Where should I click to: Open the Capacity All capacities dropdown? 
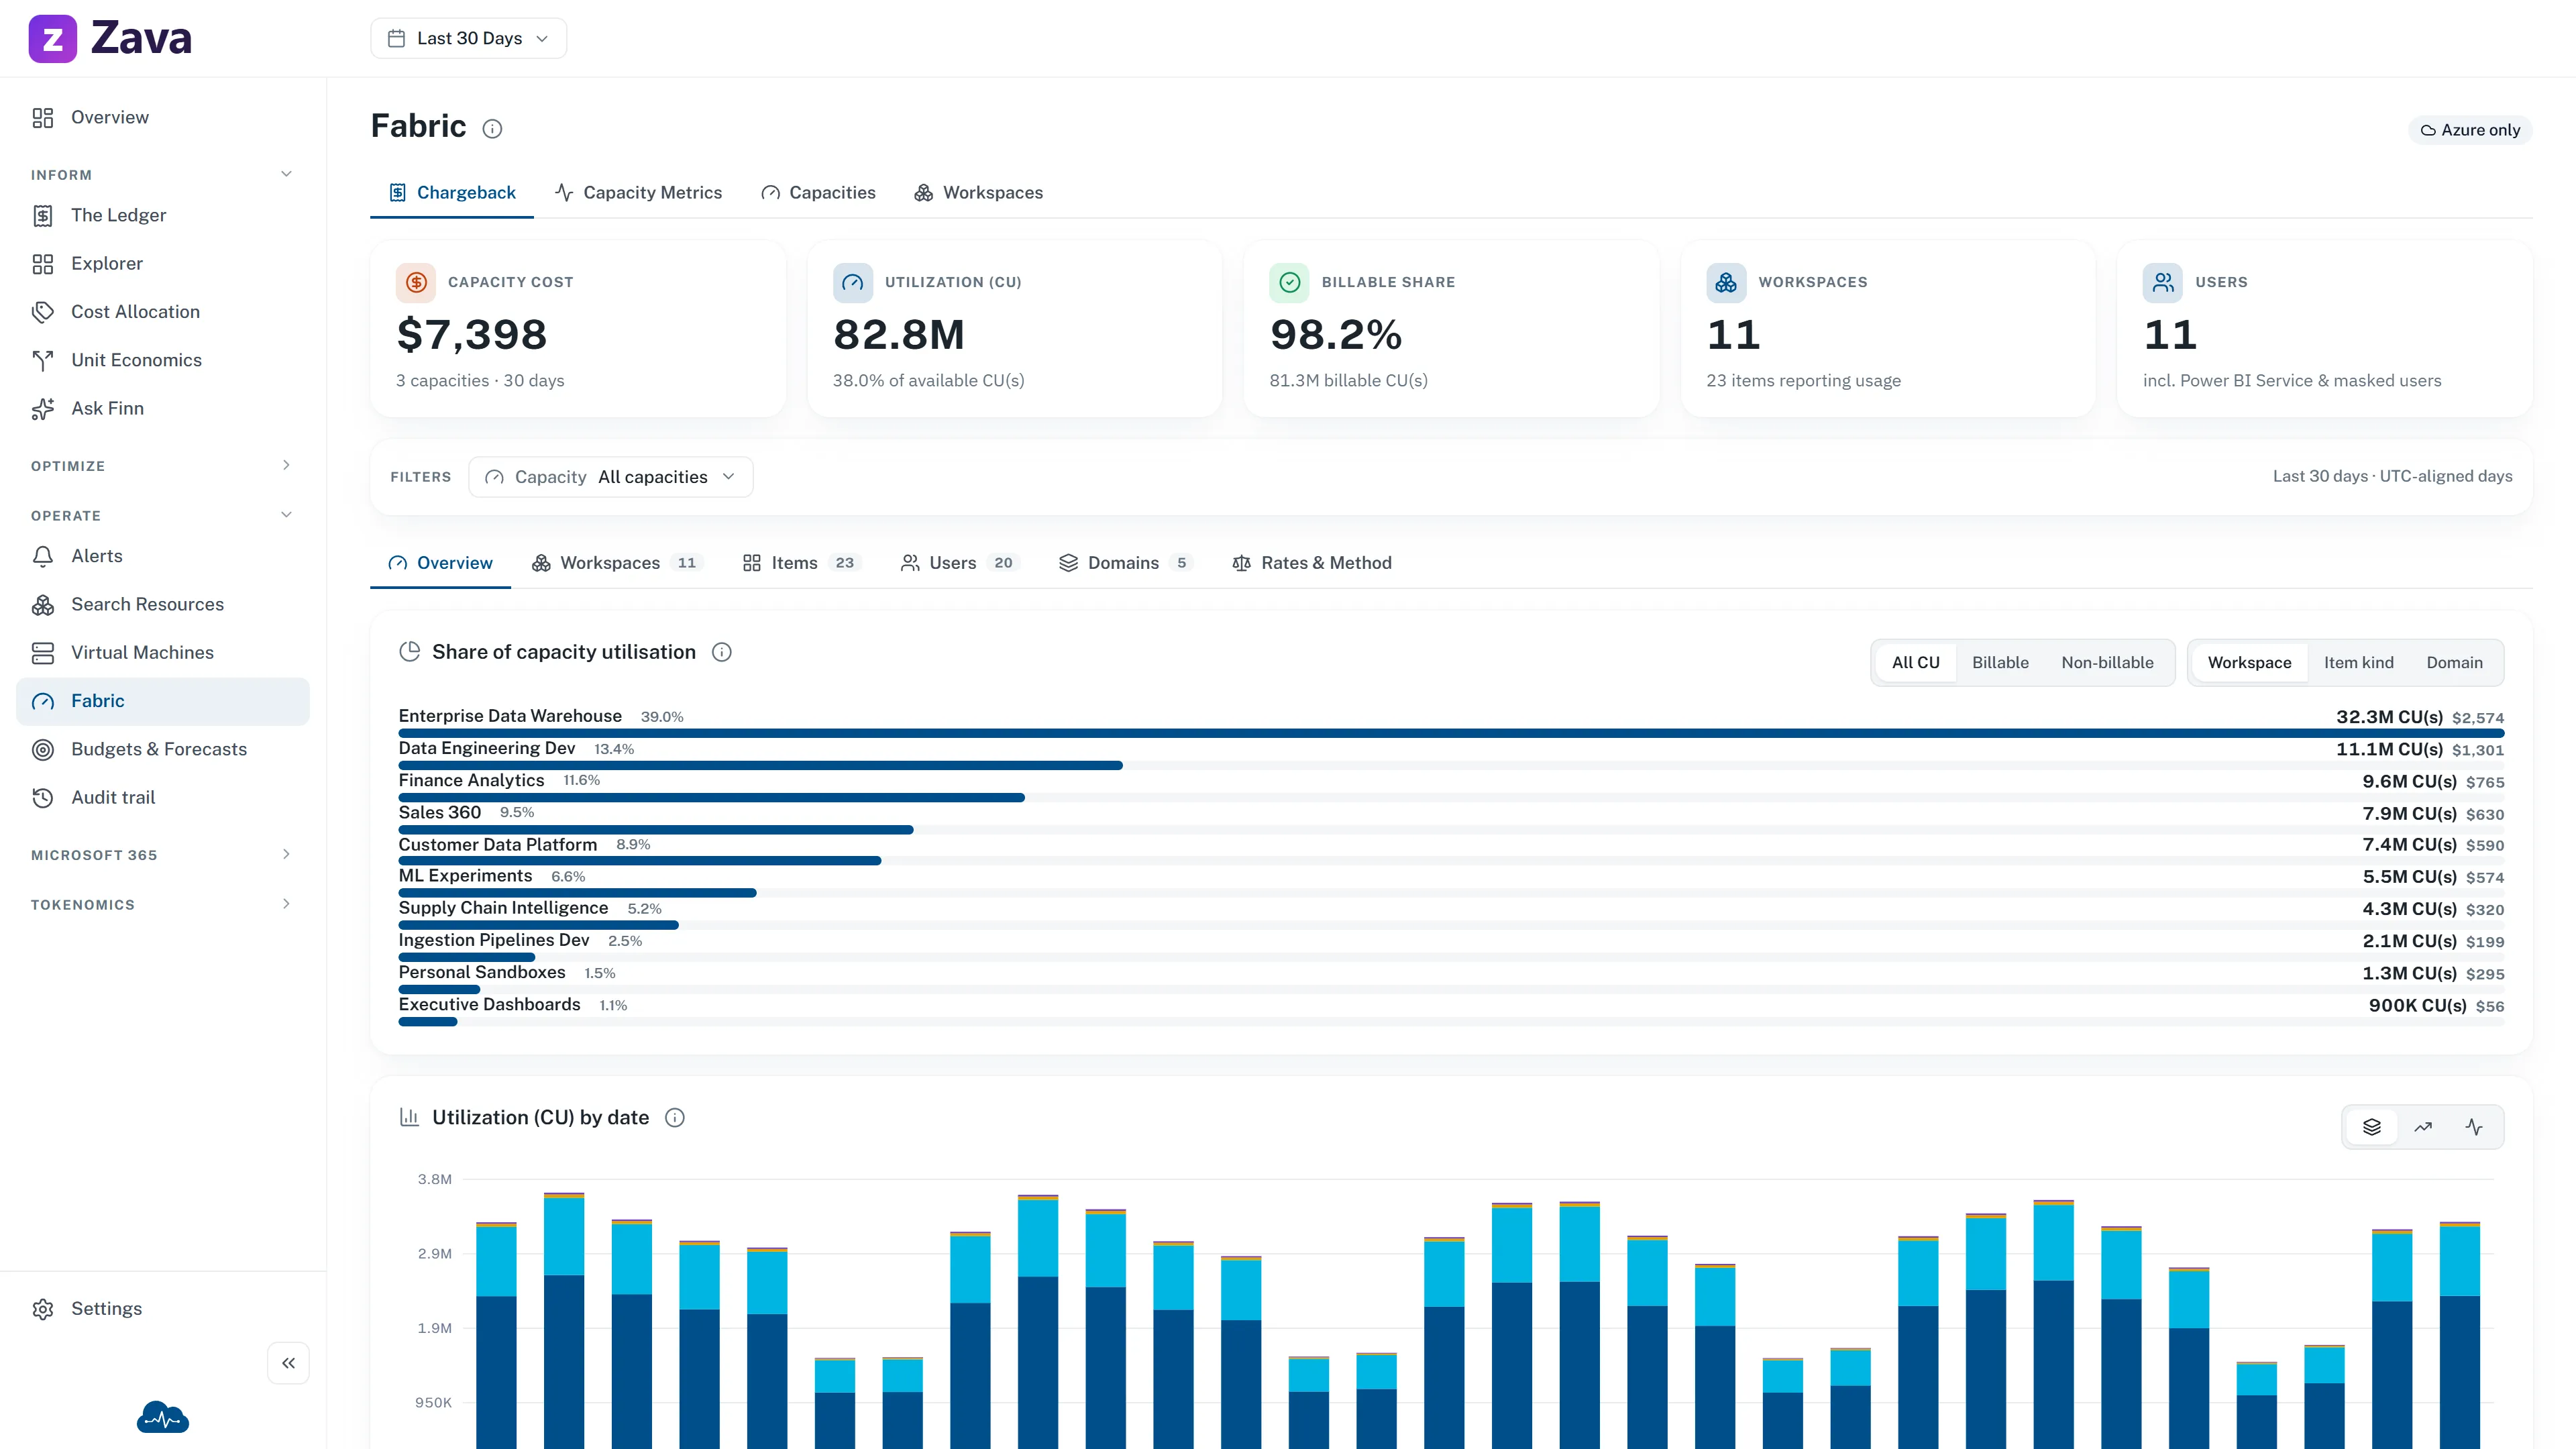click(611, 477)
